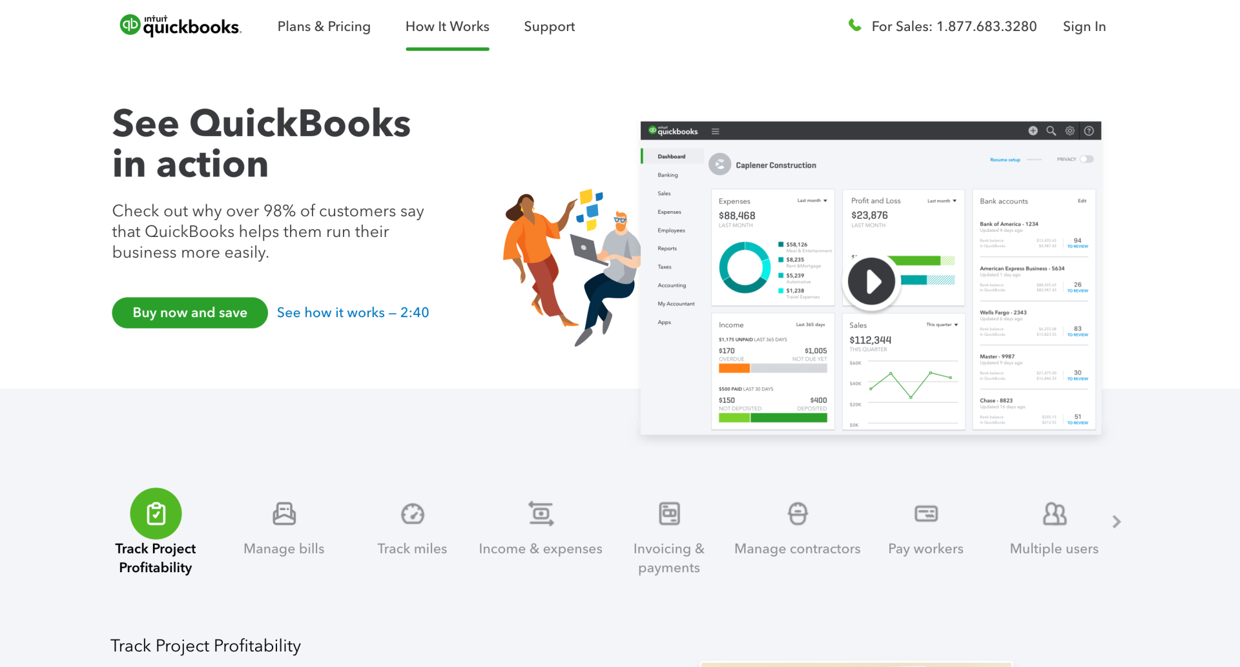Click the plus icon in dashboard header

click(x=1033, y=130)
